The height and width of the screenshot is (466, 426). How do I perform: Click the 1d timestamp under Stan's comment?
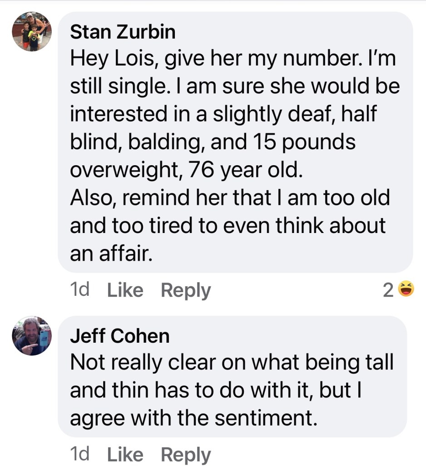tap(80, 290)
